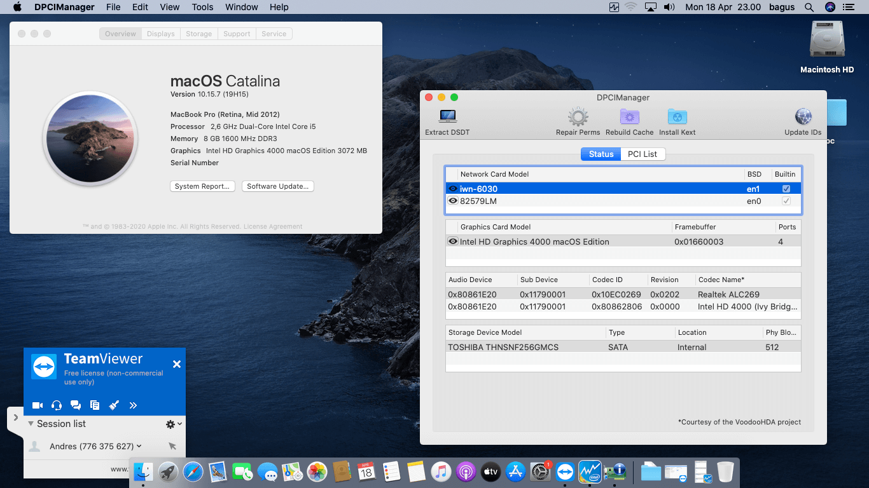Open TeamViewer chat bubbles icon
This screenshot has width=869, height=488.
click(x=76, y=405)
